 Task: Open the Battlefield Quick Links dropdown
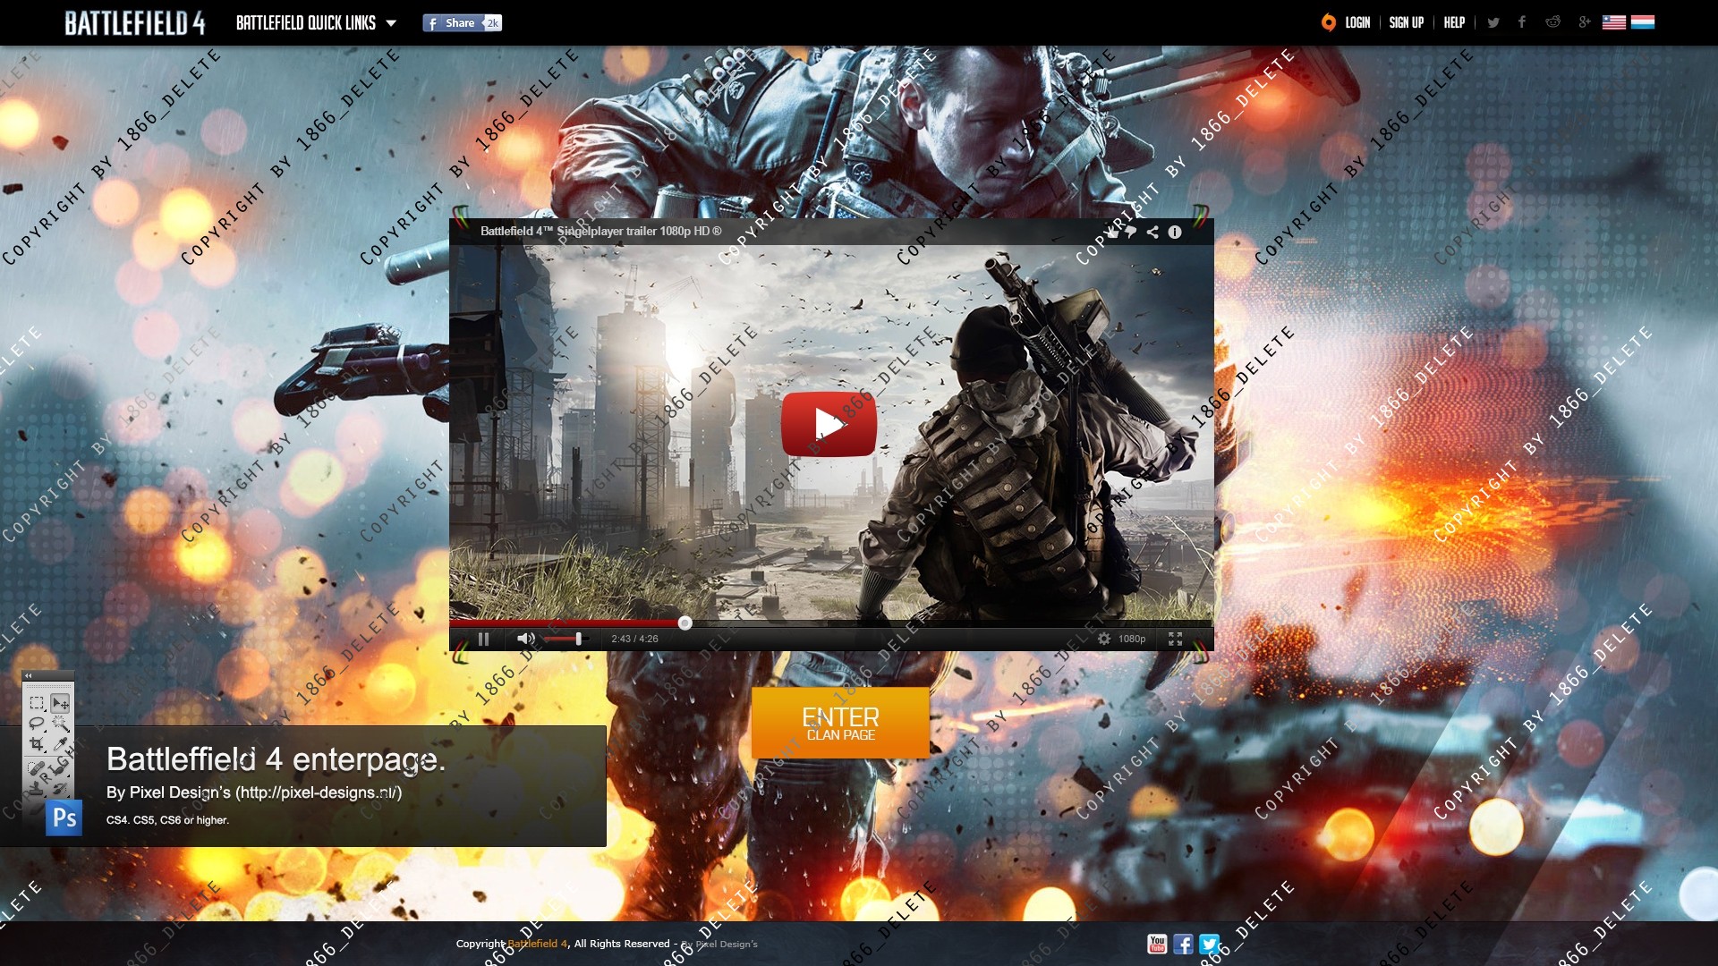[x=316, y=23]
